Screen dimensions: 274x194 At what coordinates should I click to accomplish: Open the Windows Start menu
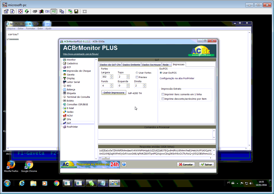click(7, 183)
